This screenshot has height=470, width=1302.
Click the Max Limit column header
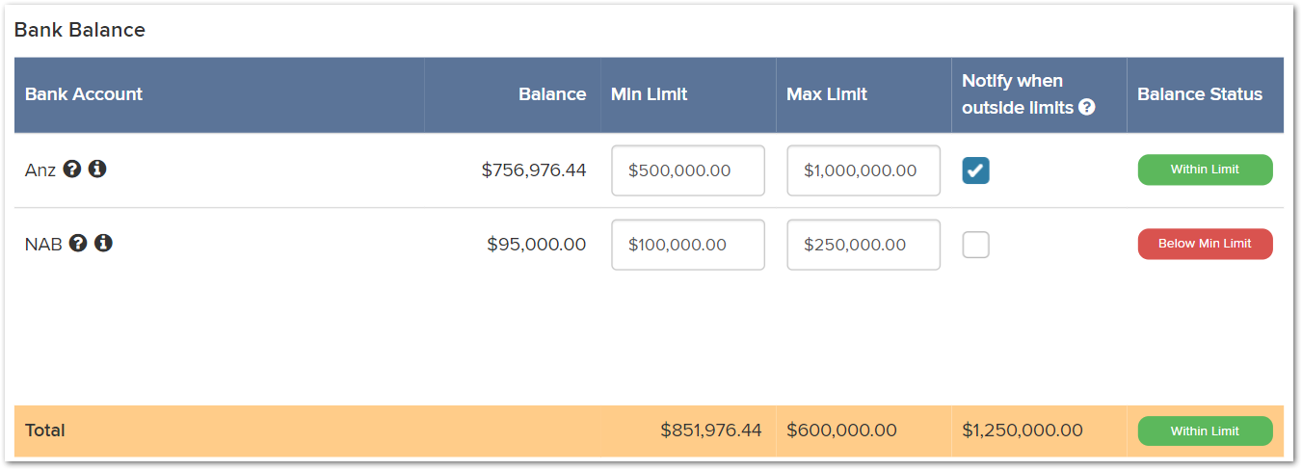click(827, 94)
